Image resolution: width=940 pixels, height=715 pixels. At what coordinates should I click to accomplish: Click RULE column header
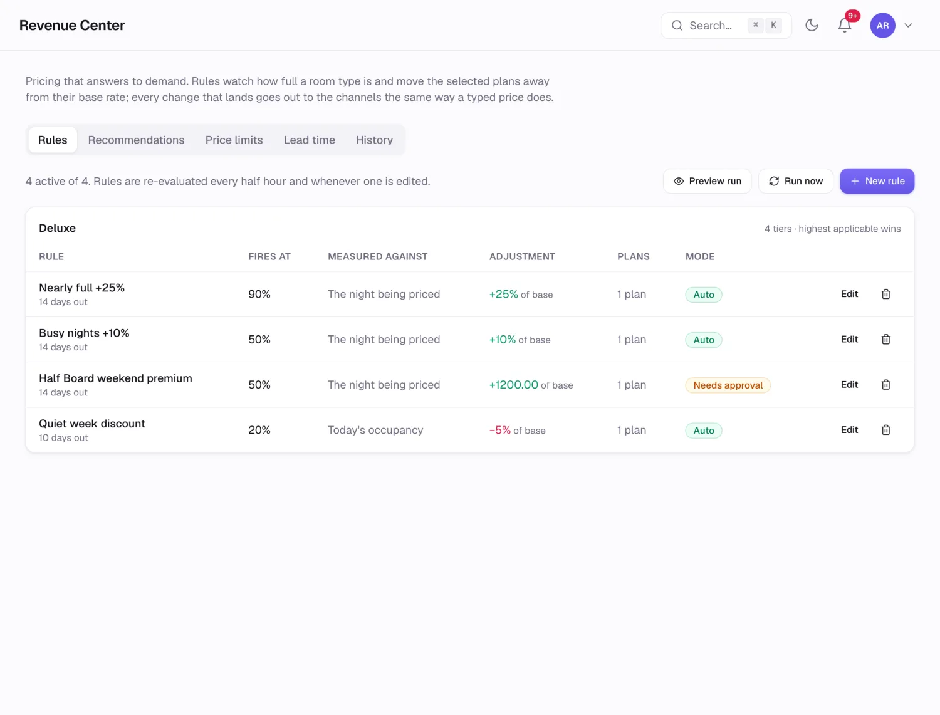pos(51,256)
